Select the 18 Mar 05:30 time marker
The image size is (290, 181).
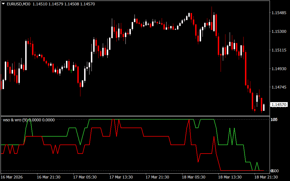point(194,177)
